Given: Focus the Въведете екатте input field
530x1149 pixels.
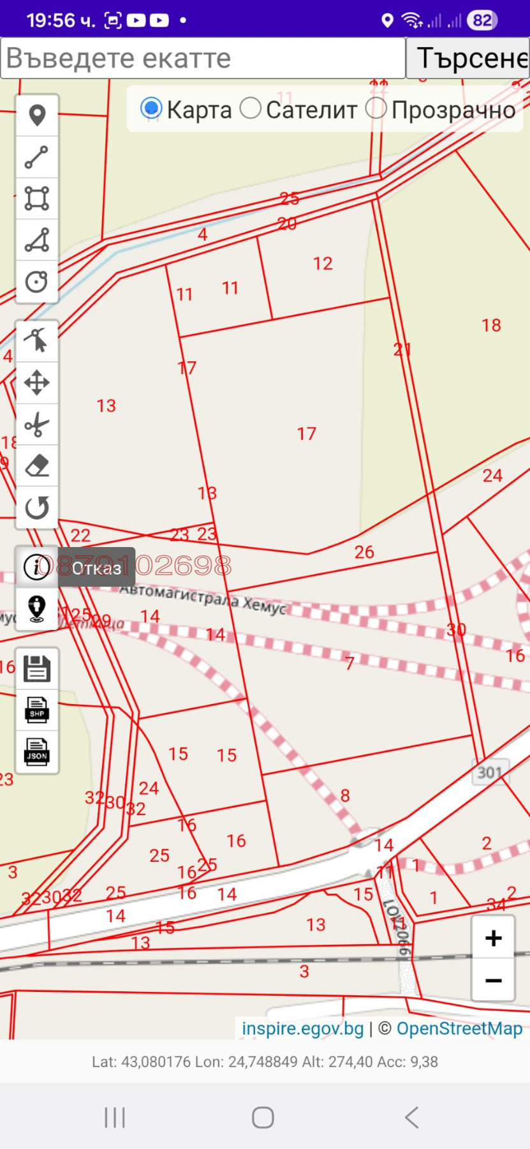Looking at the screenshot, I should click(x=203, y=58).
